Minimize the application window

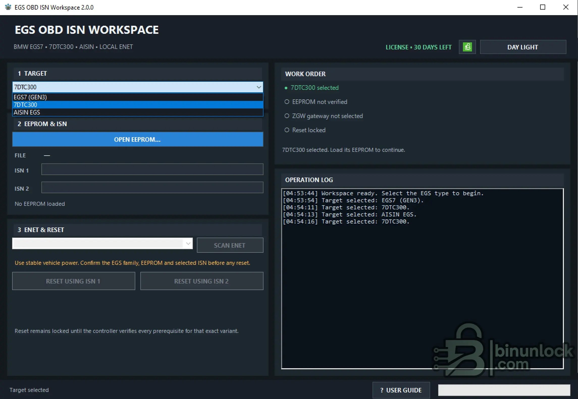point(520,7)
